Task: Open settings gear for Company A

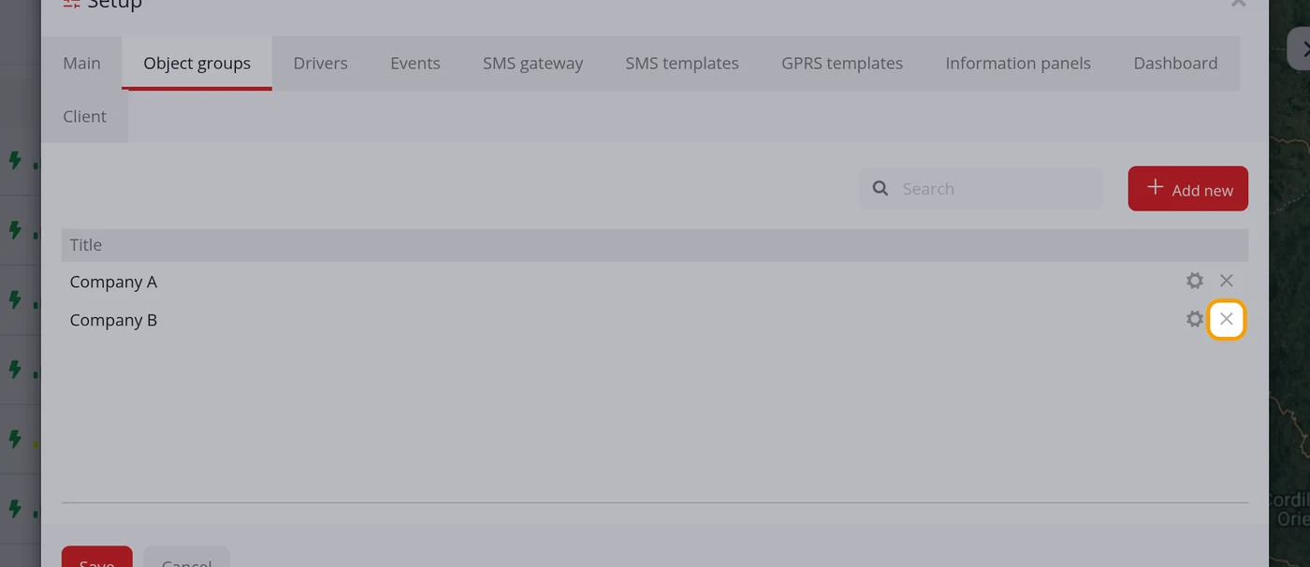Action: [1195, 281]
